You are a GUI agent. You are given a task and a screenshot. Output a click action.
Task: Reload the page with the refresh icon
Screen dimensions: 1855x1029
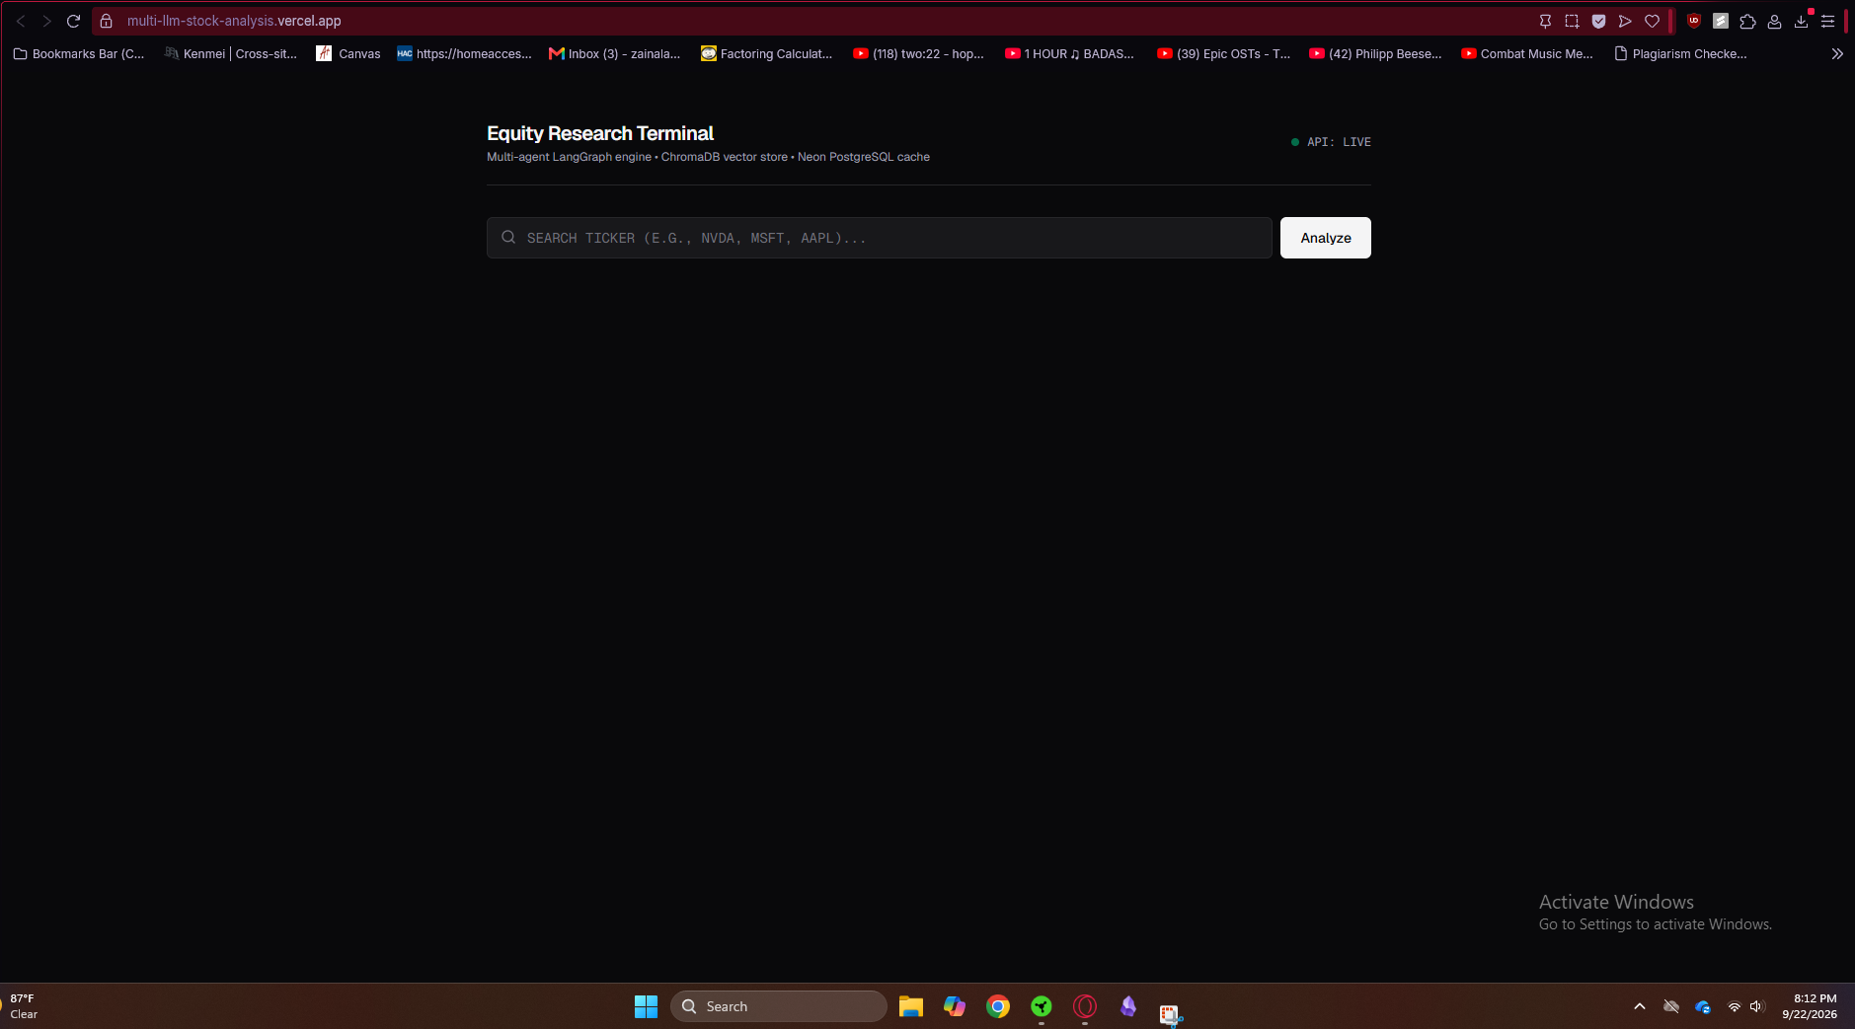click(x=73, y=21)
